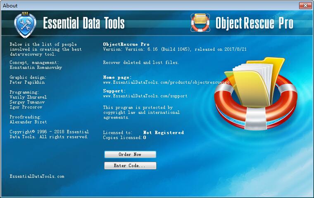Click the large lifebuoy with folders artwork

256,94
